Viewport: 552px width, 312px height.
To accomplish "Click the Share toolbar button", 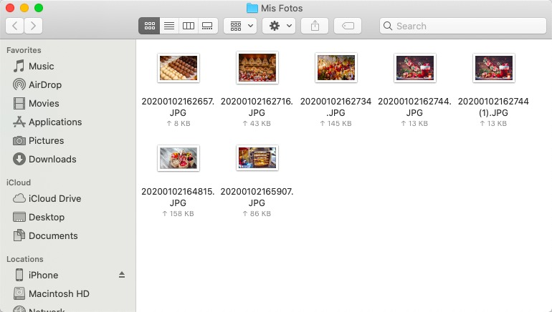I will [315, 26].
